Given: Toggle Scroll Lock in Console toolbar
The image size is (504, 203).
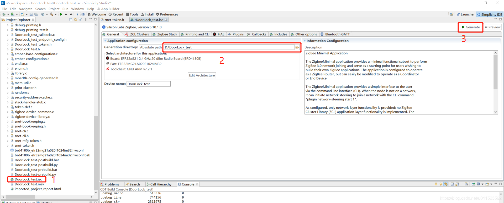Looking at the screenshot, I should pos(457,184).
